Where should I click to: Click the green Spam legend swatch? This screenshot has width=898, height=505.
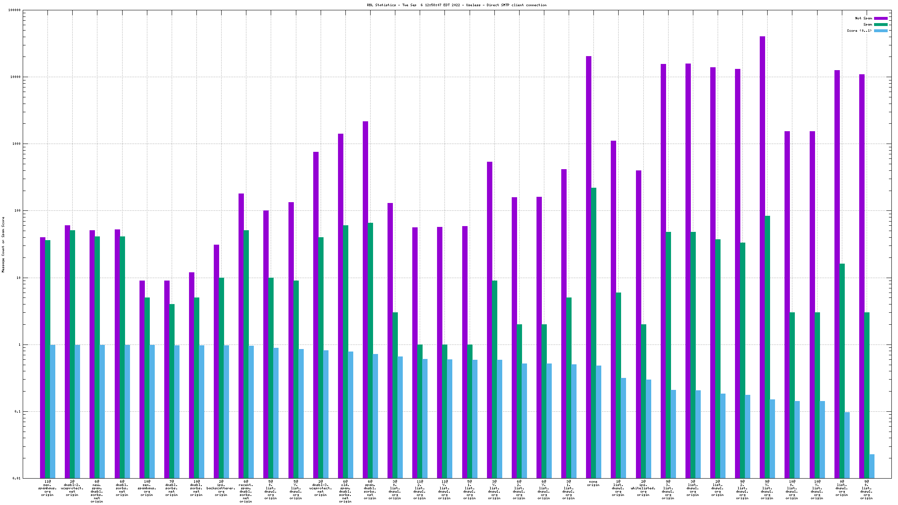click(x=881, y=24)
